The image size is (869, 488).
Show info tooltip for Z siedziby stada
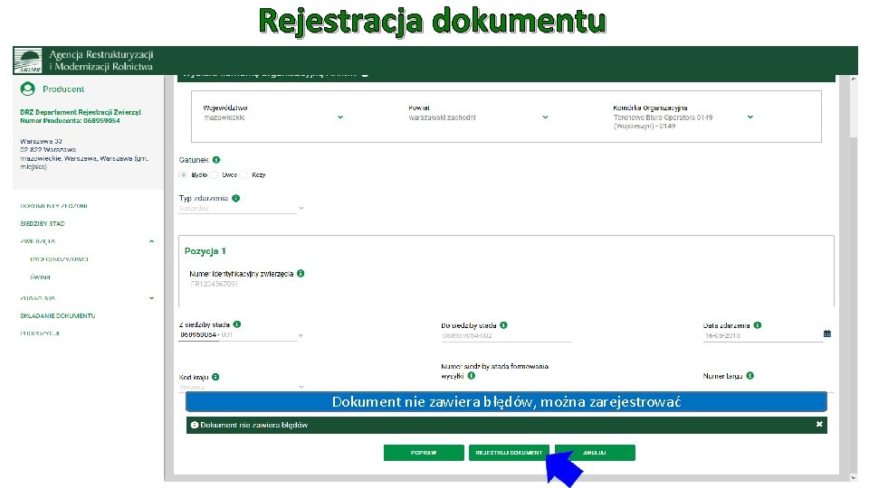(237, 324)
